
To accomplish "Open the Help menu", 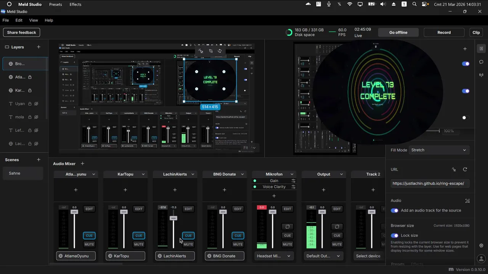I will tap(49, 20).
